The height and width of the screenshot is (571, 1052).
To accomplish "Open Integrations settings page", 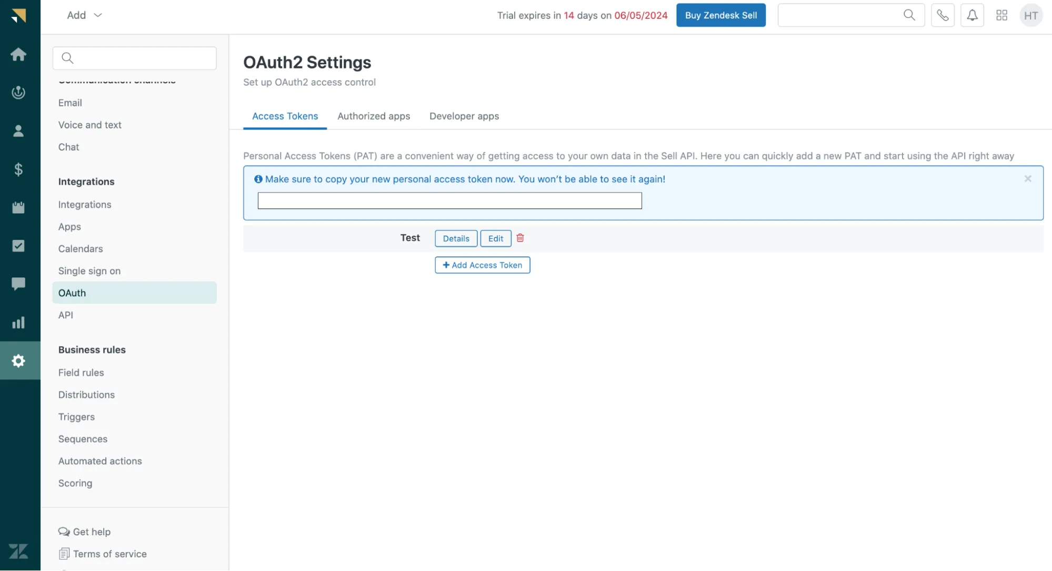I will [85, 205].
